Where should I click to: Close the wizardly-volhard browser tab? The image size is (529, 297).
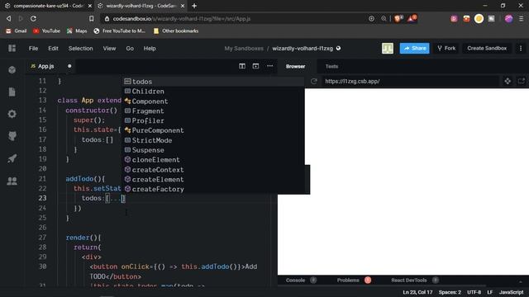point(183,6)
